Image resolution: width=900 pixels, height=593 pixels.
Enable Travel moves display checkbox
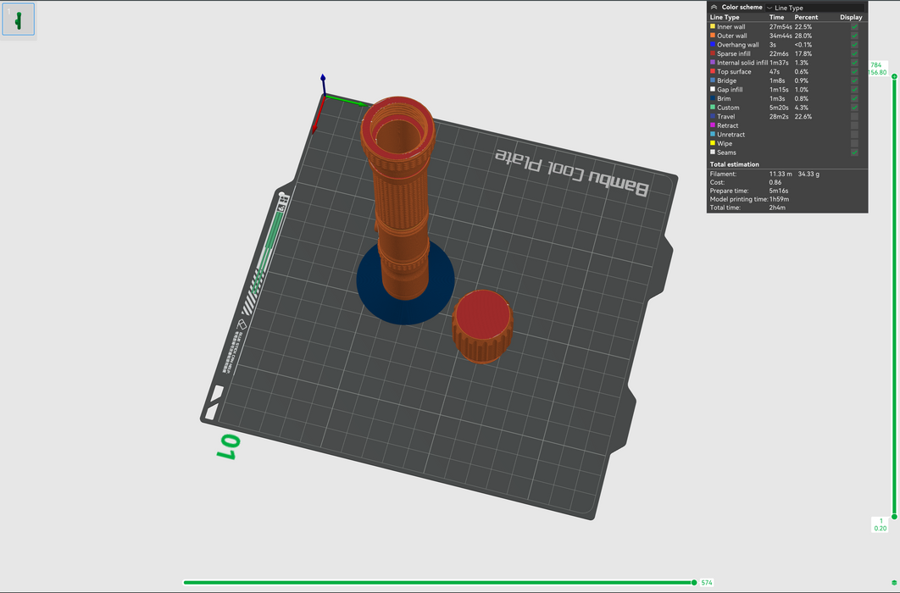(x=854, y=116)
